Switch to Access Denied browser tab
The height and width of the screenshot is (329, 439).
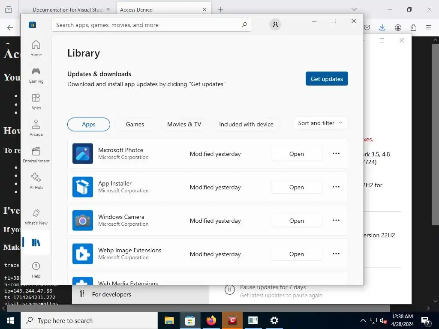[160, 10]
